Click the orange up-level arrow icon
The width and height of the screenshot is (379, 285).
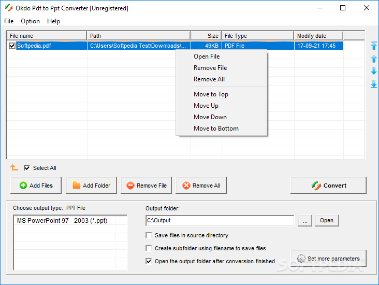[14, 167]
